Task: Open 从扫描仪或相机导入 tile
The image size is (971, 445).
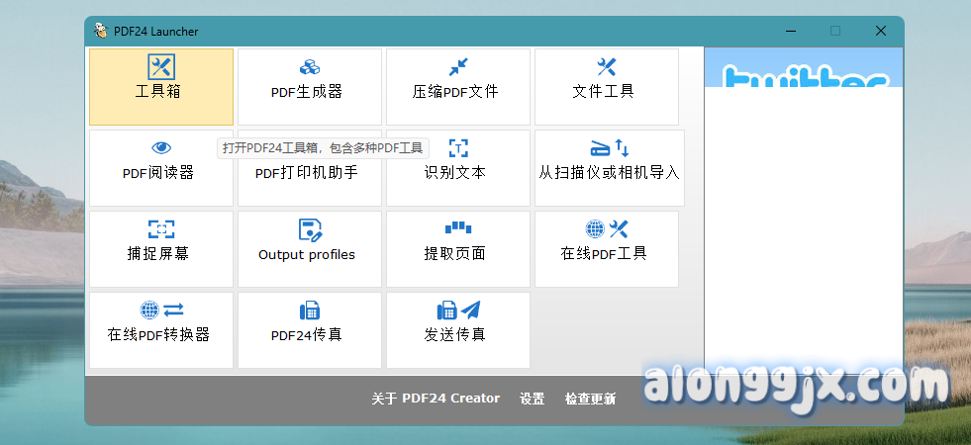Action: coord(609,170)
